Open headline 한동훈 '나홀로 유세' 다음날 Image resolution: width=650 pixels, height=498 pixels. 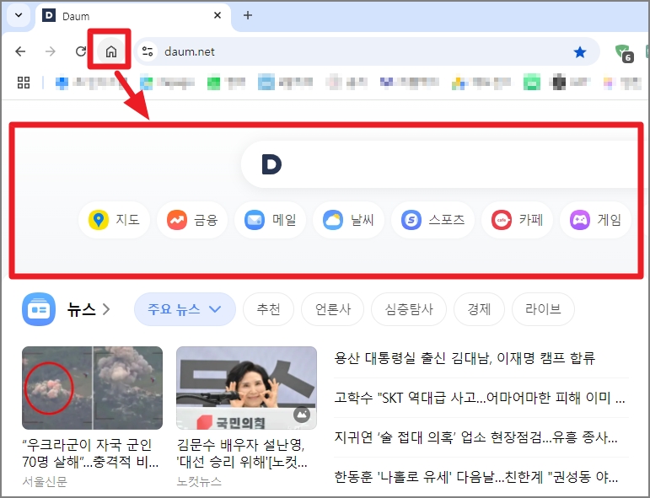(475, 477)
